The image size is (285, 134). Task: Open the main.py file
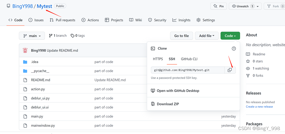click(37, 117)
